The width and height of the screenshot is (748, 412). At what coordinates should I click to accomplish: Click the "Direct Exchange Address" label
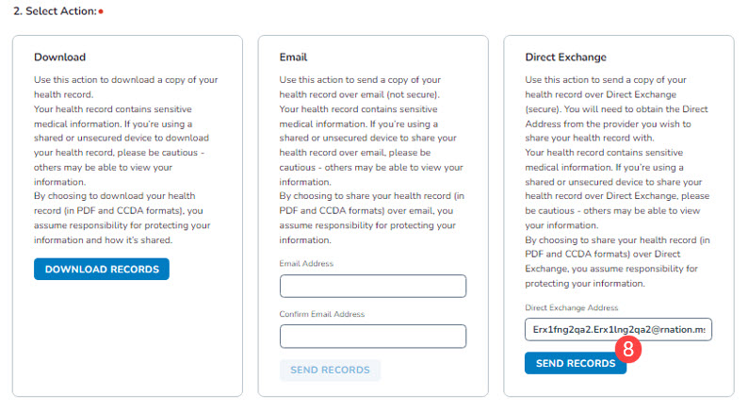[x=571, y=307]
